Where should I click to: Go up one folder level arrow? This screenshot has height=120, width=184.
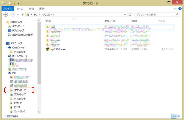(22, 15)
